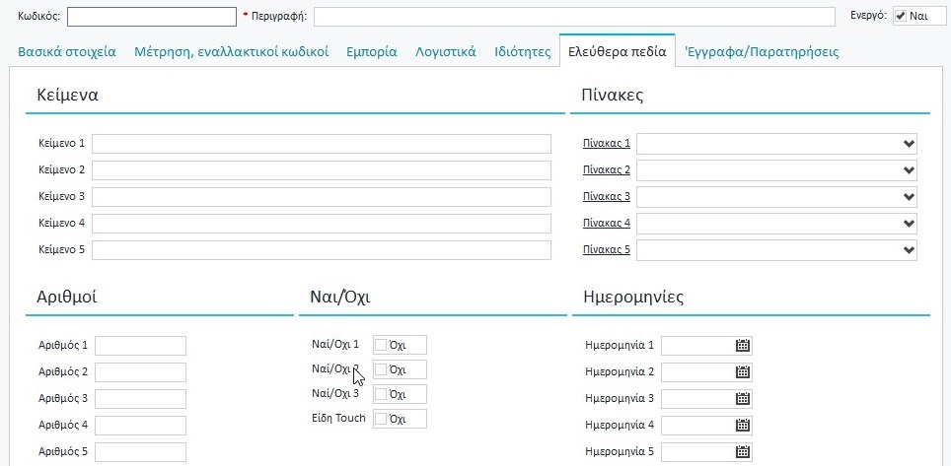
Task: Toggle the Ναί/Όχι 3 checkbox
Action: coord(381,394)
